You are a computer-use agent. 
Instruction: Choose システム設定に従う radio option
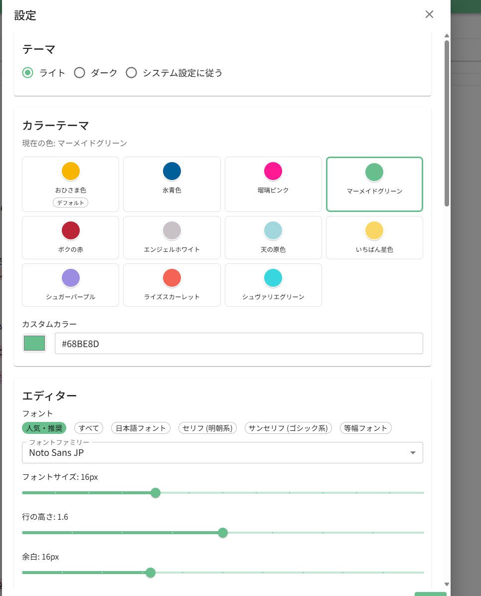(132, 73)
